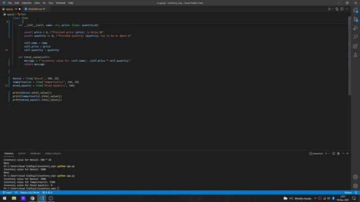Open the Search view in activity bar
The image size is (360, 202).
[x=355, y=37]
